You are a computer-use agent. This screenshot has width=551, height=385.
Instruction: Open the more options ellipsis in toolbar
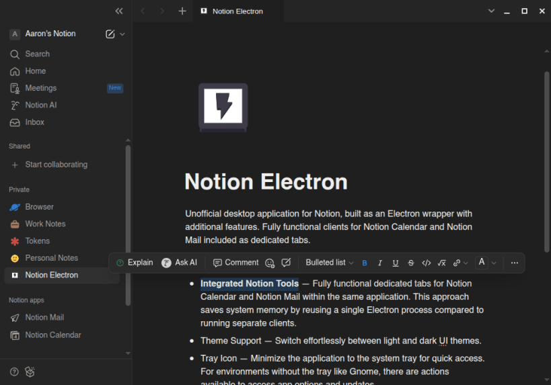click(x=515, y=263)
